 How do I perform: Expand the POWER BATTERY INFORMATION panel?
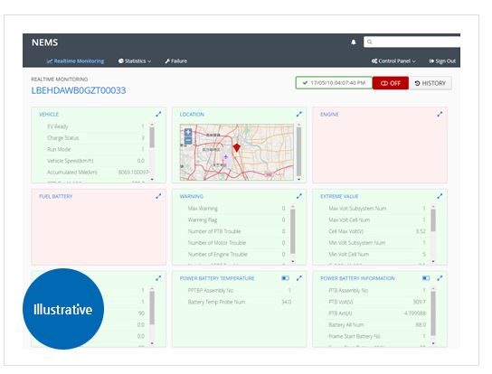coord(440,278)
